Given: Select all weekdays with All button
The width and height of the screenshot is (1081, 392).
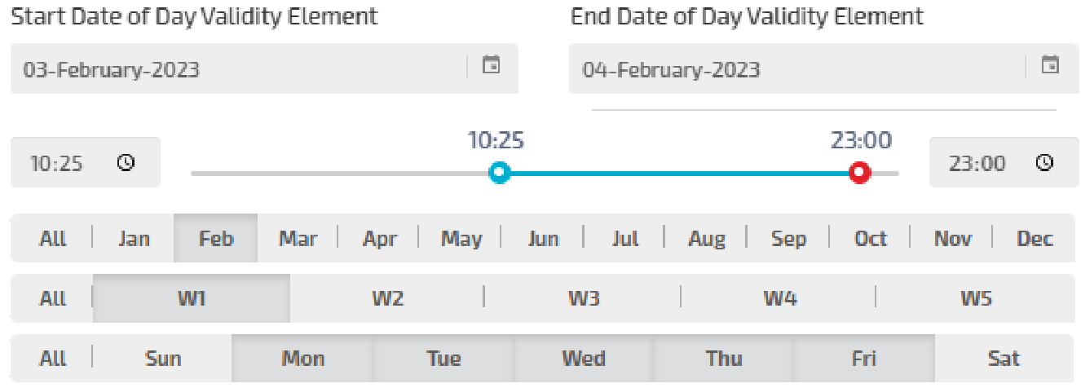Looking at the screenshot, I should [x=53, y=359].
